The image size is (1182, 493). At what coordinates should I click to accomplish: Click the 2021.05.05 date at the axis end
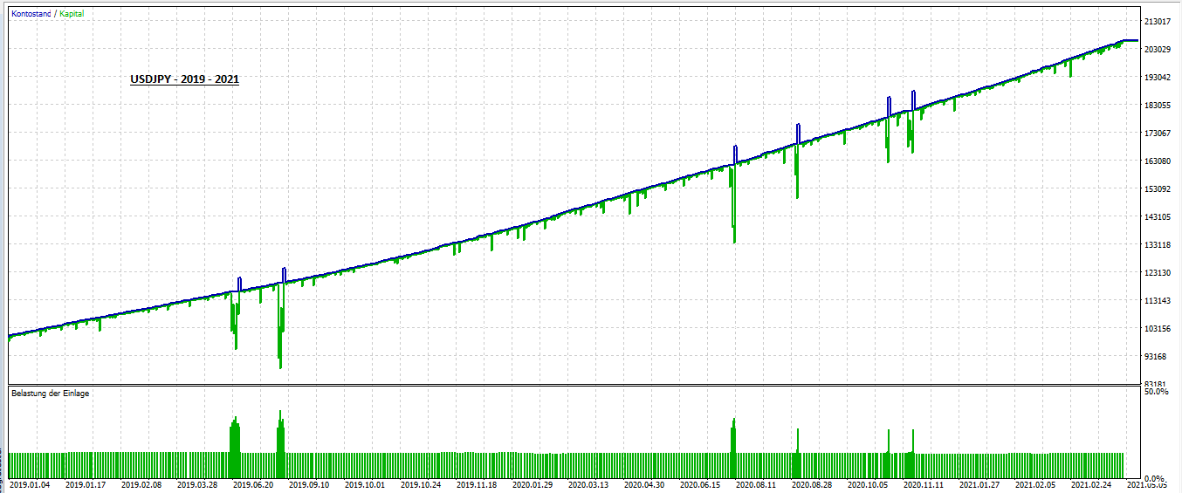(x=1148, y=484)
